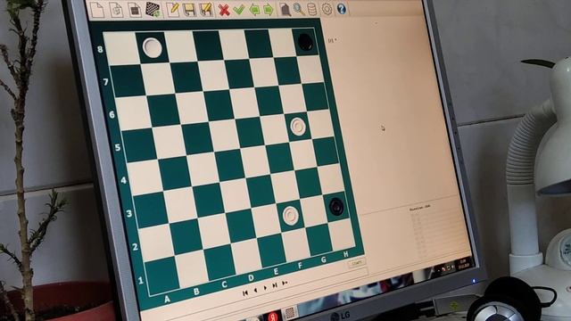Jump to first move playback button

245,292
